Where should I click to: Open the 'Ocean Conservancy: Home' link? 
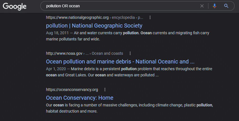[80, 98]
